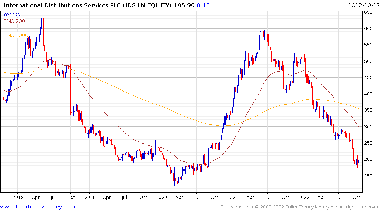Click the 2018 year label on time axis

point(18,197)
